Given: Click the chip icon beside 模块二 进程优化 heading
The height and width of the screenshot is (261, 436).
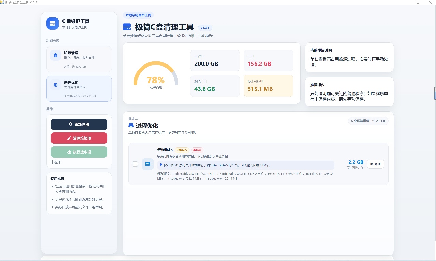Looking at the screenshot, I should point(131,126).
